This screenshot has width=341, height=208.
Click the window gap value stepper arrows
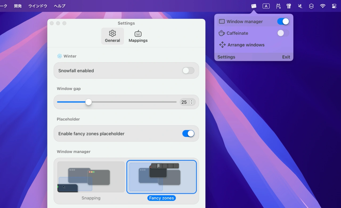tap(192, 102)
